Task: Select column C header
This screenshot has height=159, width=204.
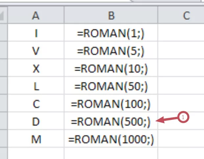Action: pyautogui.click(x=186, y=16)
